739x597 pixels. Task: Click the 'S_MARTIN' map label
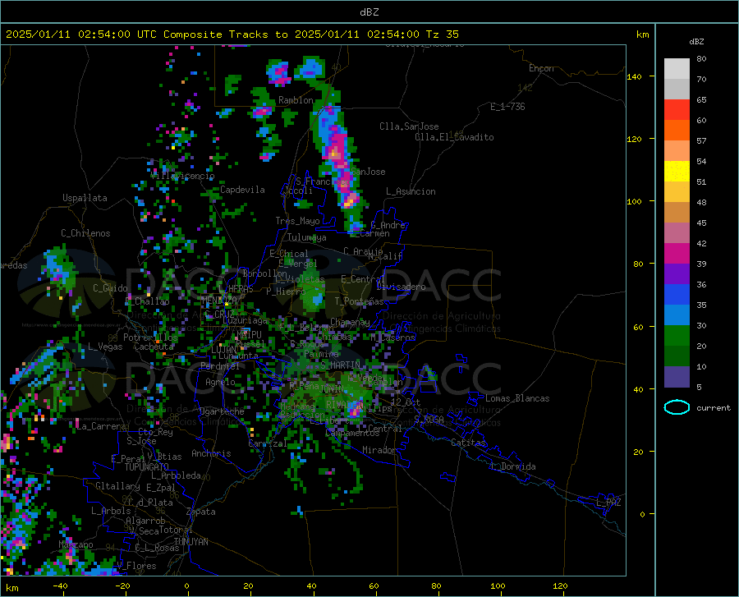[340, 365]
